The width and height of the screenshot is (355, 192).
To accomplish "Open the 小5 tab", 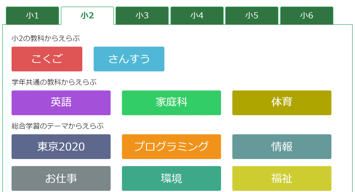I will click(x=252, y=16).
